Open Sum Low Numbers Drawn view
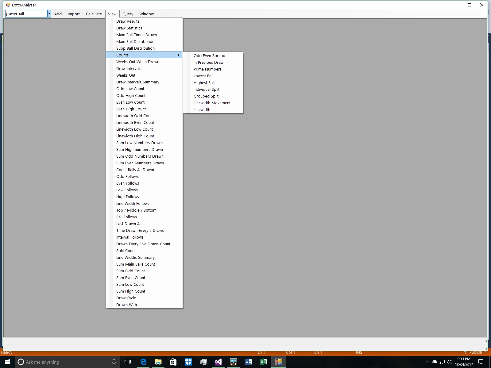Viewport: 491px width, 368px height. (x=144, y=143)
